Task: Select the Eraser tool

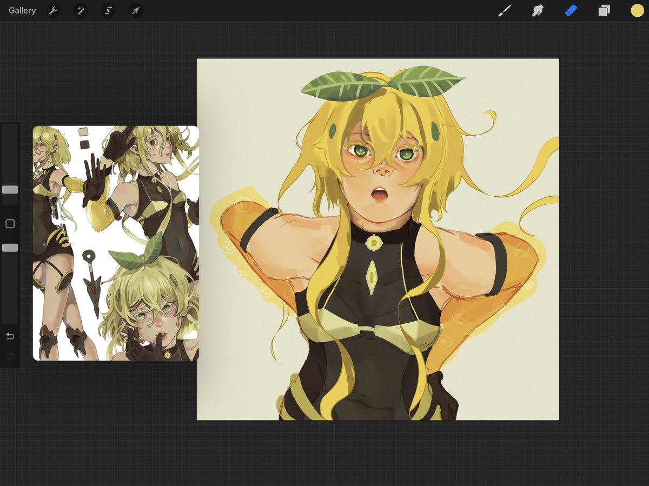Action: coord(571,10)
